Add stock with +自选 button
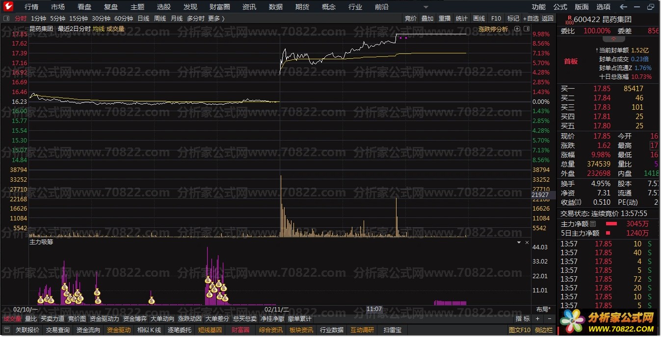This screenshot has width=662, height=337. 530,18
